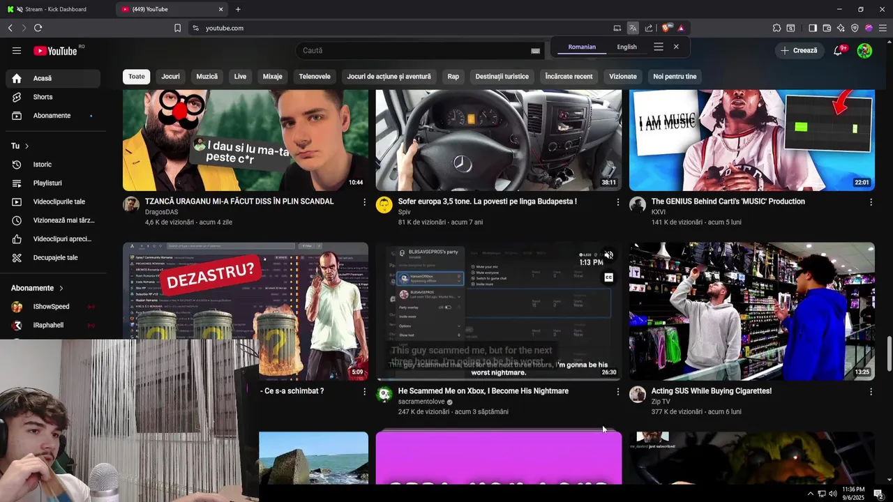Open the Windows volume tray icon
The width and height of the screenshot is (893, 502).
pos(832,494)
